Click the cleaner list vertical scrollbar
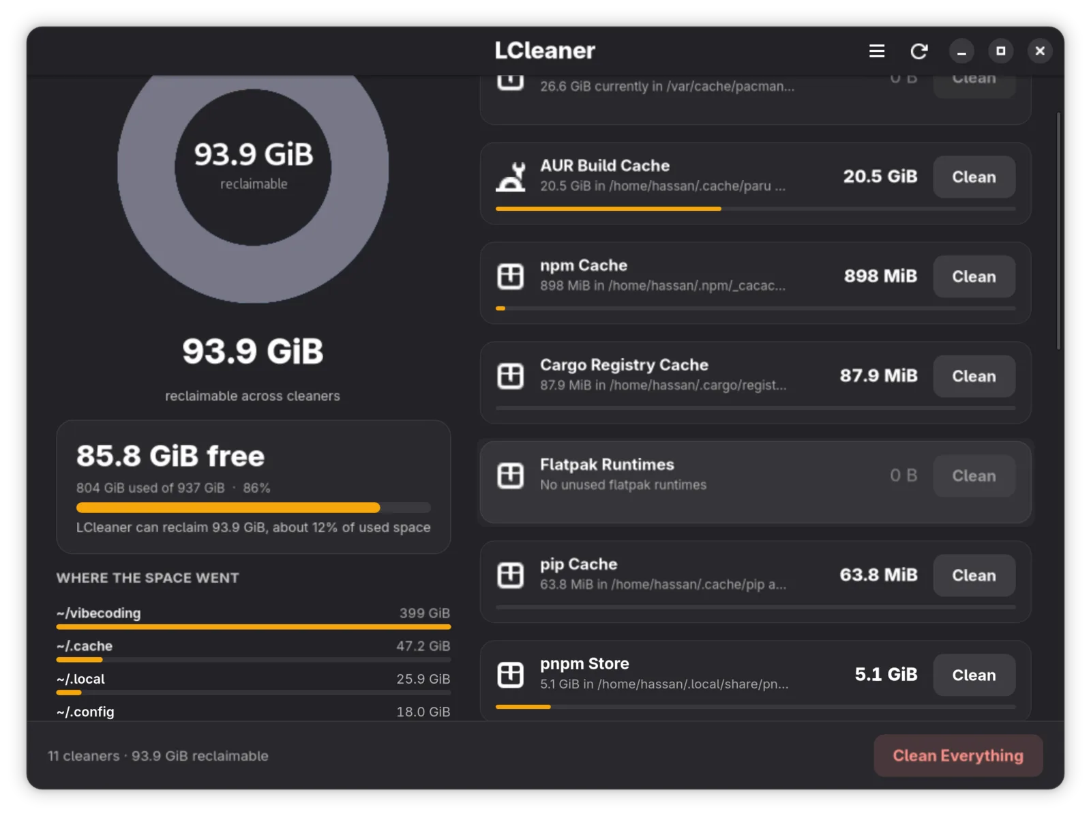This screenshot has width=1091, height=816. (x=1058, y=231)
